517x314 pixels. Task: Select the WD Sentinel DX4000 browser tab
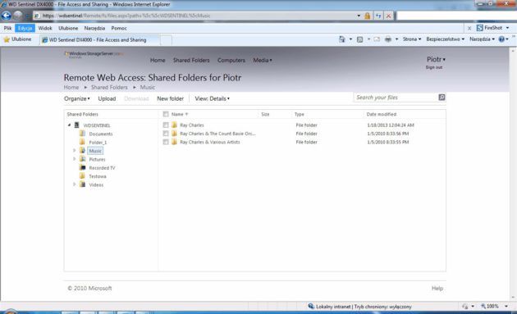100,40
